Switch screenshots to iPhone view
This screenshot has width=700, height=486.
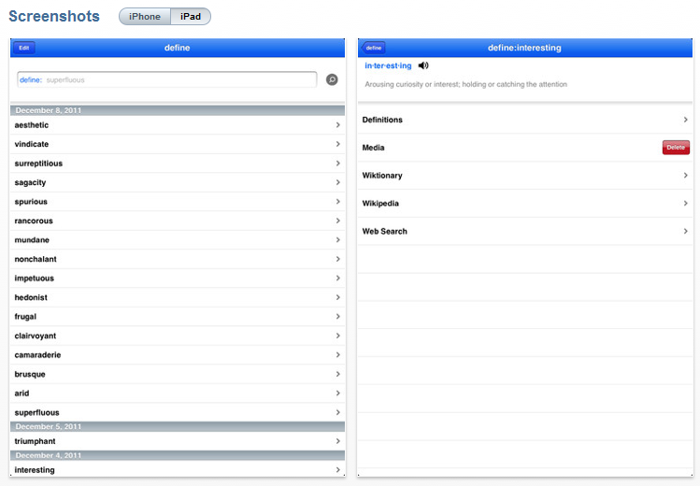point(145,17)
